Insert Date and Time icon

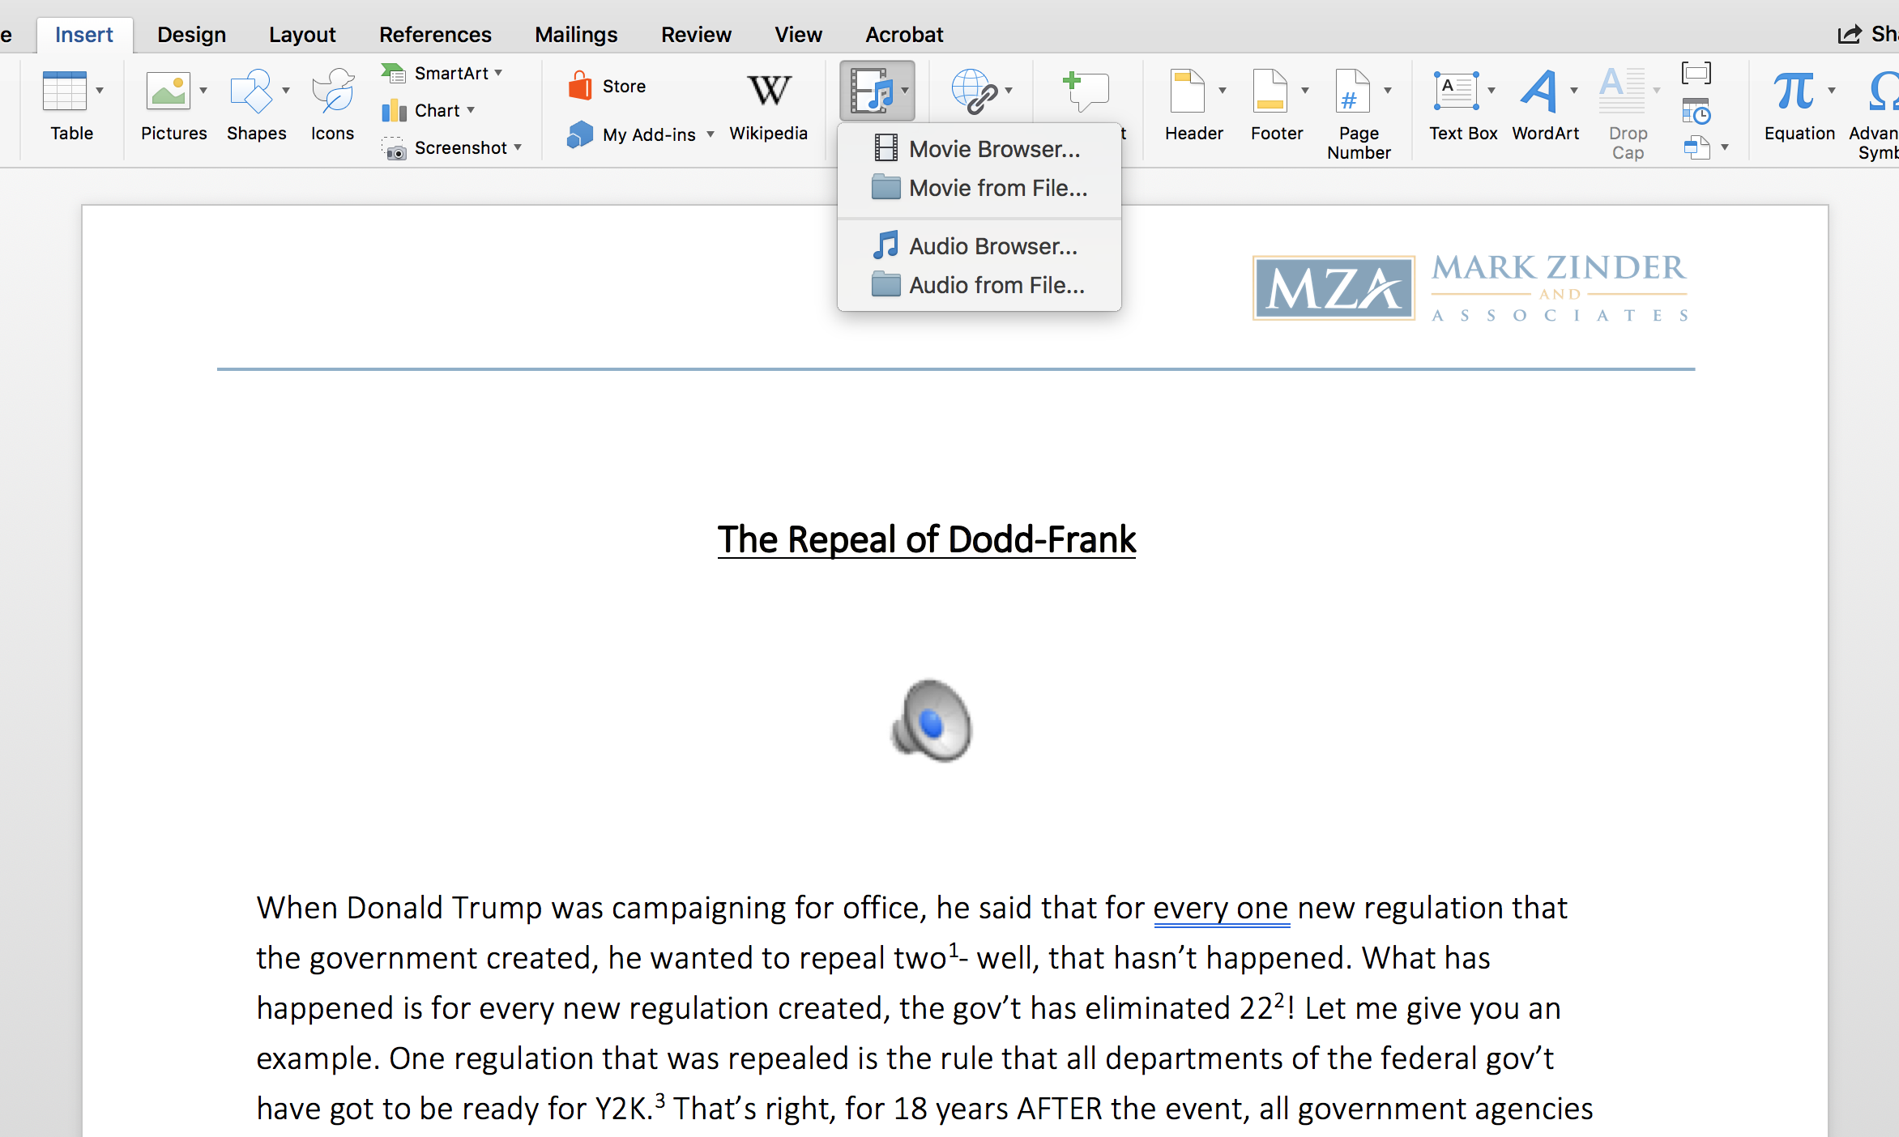[1696, 111]
